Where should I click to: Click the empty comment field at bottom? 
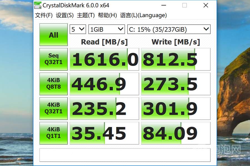coord(125,155)
